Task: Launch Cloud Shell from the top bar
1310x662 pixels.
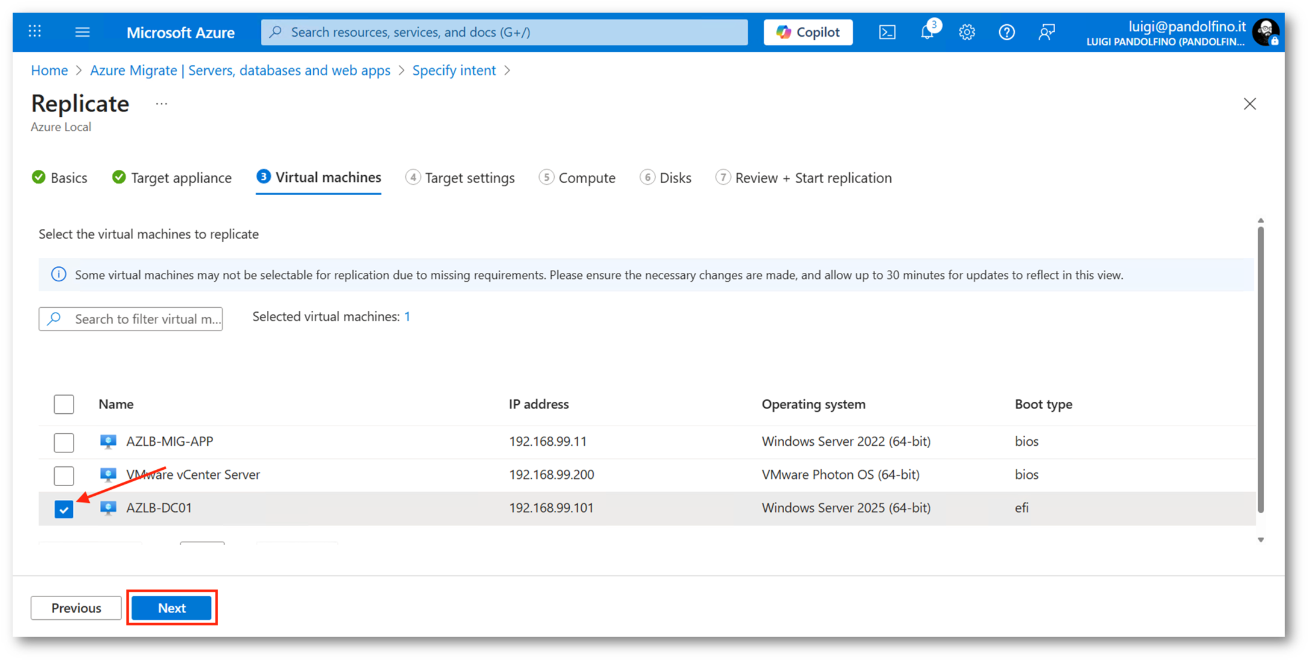Action: 887,32
